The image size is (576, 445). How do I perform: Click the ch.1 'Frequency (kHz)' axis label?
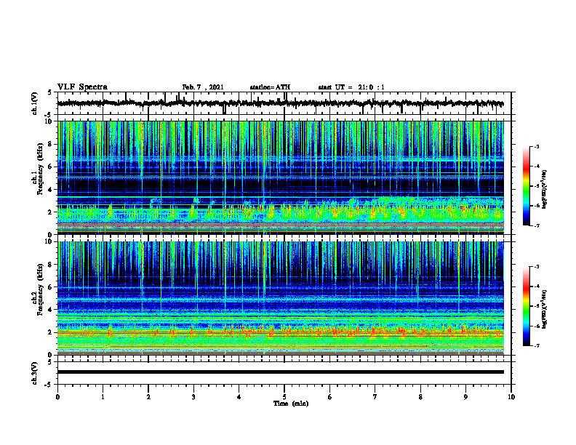pyautogui.click(x=40, y=169)
